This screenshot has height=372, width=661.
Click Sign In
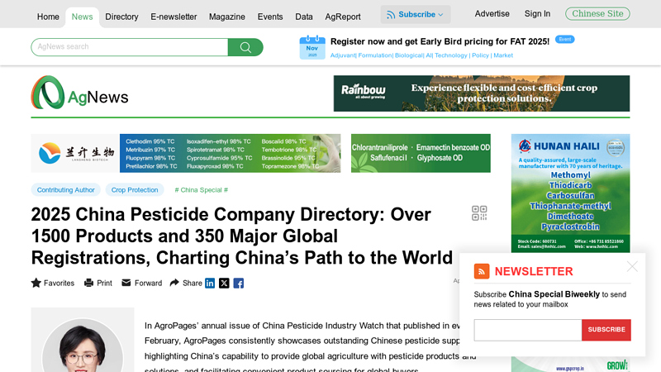[538, 14]
